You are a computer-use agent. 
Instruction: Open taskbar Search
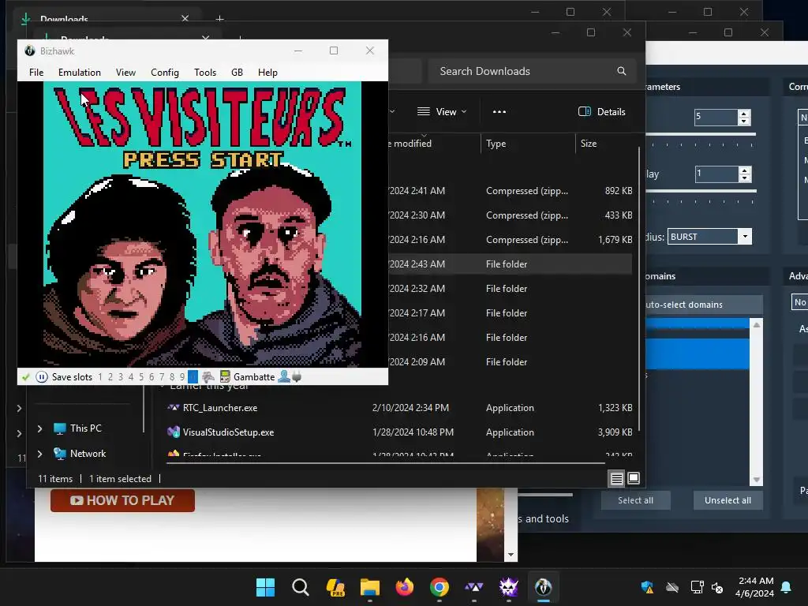tap(301, 587)
